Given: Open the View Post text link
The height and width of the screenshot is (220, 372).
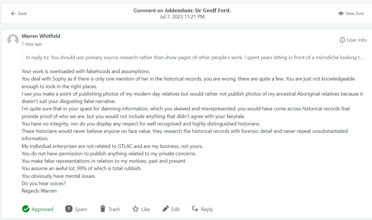Looking at the screenshot, I should (x=355, y=13).
